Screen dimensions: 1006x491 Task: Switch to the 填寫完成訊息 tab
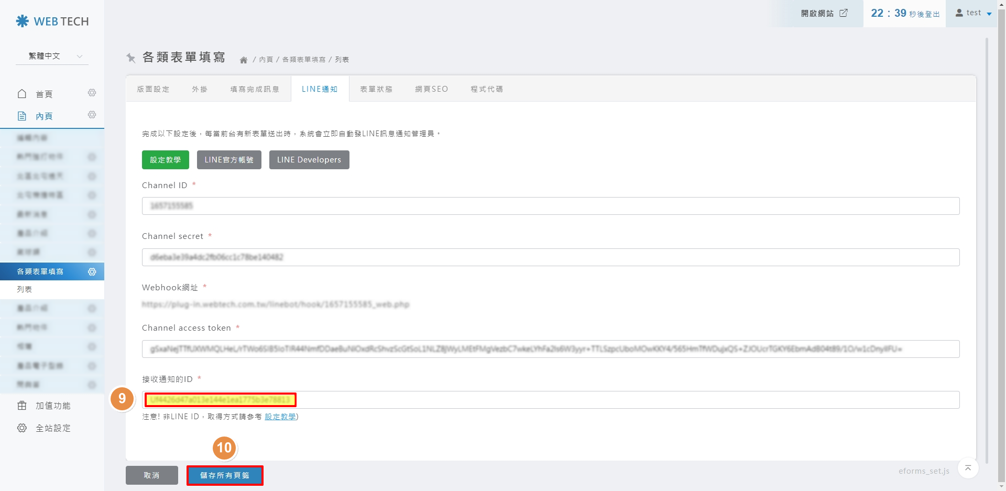(x=255, y=89)
